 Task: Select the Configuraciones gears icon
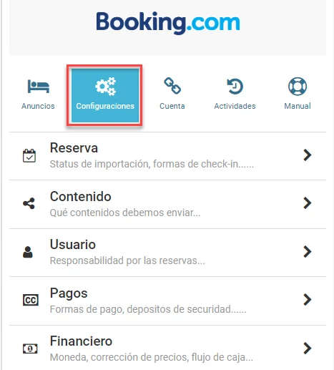(x=105, y=87)
